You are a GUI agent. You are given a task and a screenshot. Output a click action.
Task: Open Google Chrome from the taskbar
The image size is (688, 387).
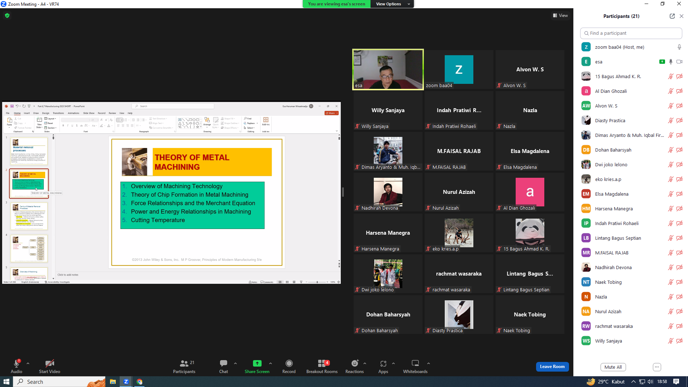[139, 382]
